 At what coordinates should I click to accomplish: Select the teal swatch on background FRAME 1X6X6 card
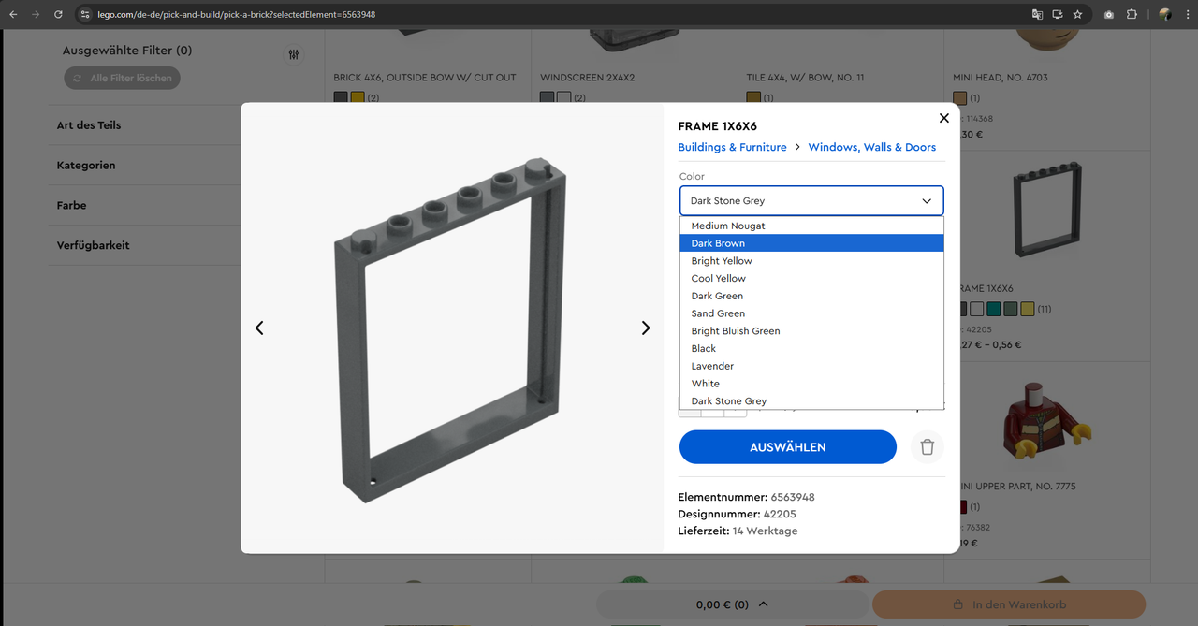click(994, 309)
